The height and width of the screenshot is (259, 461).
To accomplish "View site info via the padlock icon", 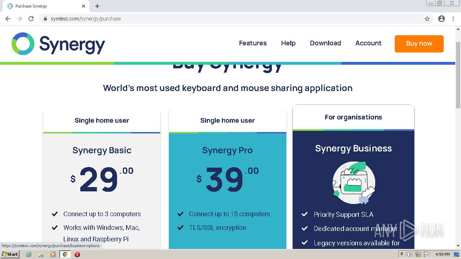I will (x=45, y=19).
